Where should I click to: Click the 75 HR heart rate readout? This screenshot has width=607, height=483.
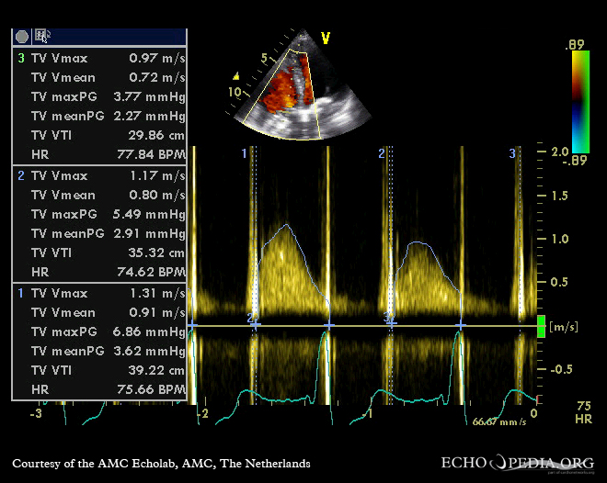[x=582, y=410]
